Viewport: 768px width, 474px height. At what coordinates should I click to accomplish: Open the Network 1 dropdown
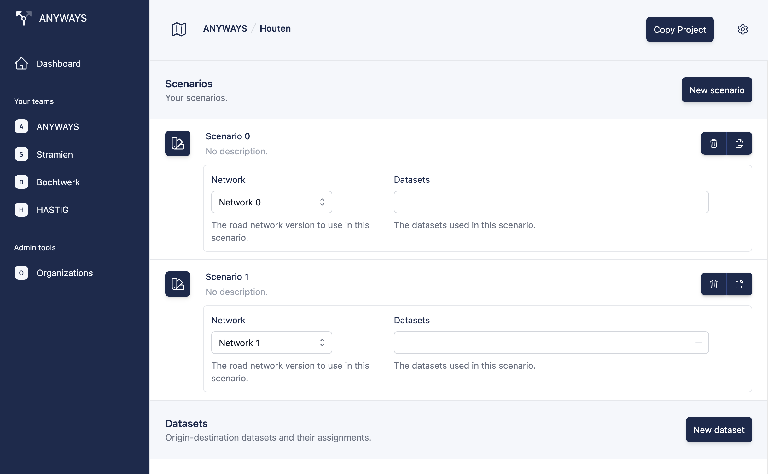click(x=271, y=343)
